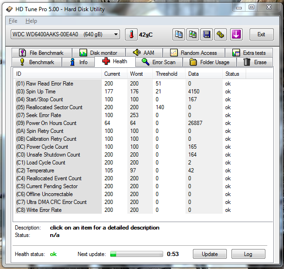Click the thermometer temperature icon
Image resolution: width=284 pixels, height=269 pixels.
click(132, 34)
